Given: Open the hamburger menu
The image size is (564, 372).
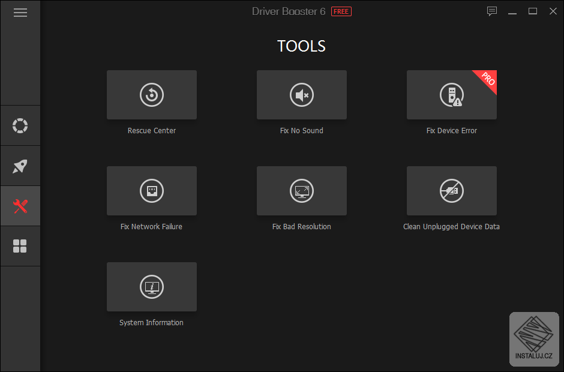Looking at the screenshot, I should 20,13.
